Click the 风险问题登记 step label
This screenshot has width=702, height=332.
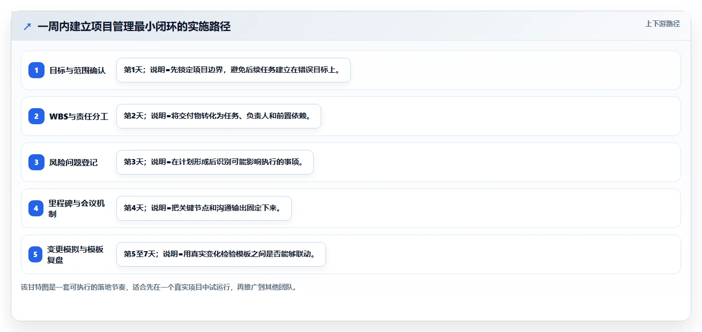click(x=73, y=162)
